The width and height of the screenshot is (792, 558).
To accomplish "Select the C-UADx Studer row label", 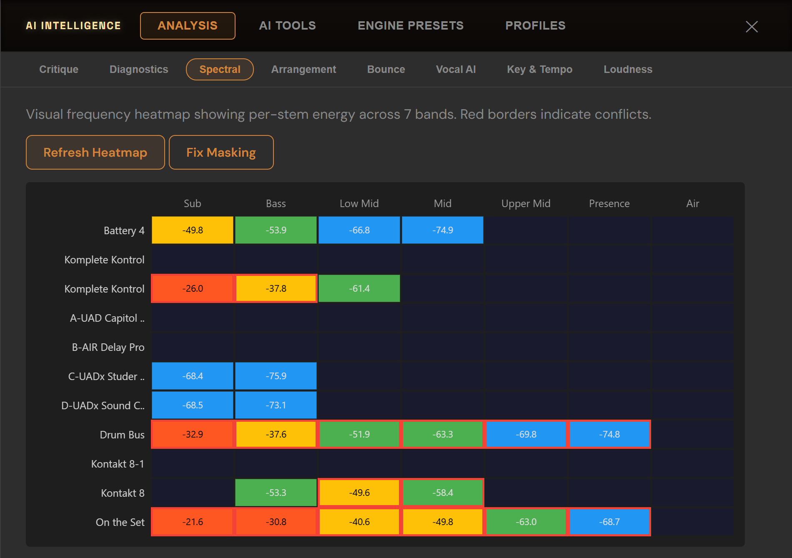I will 106,376.
